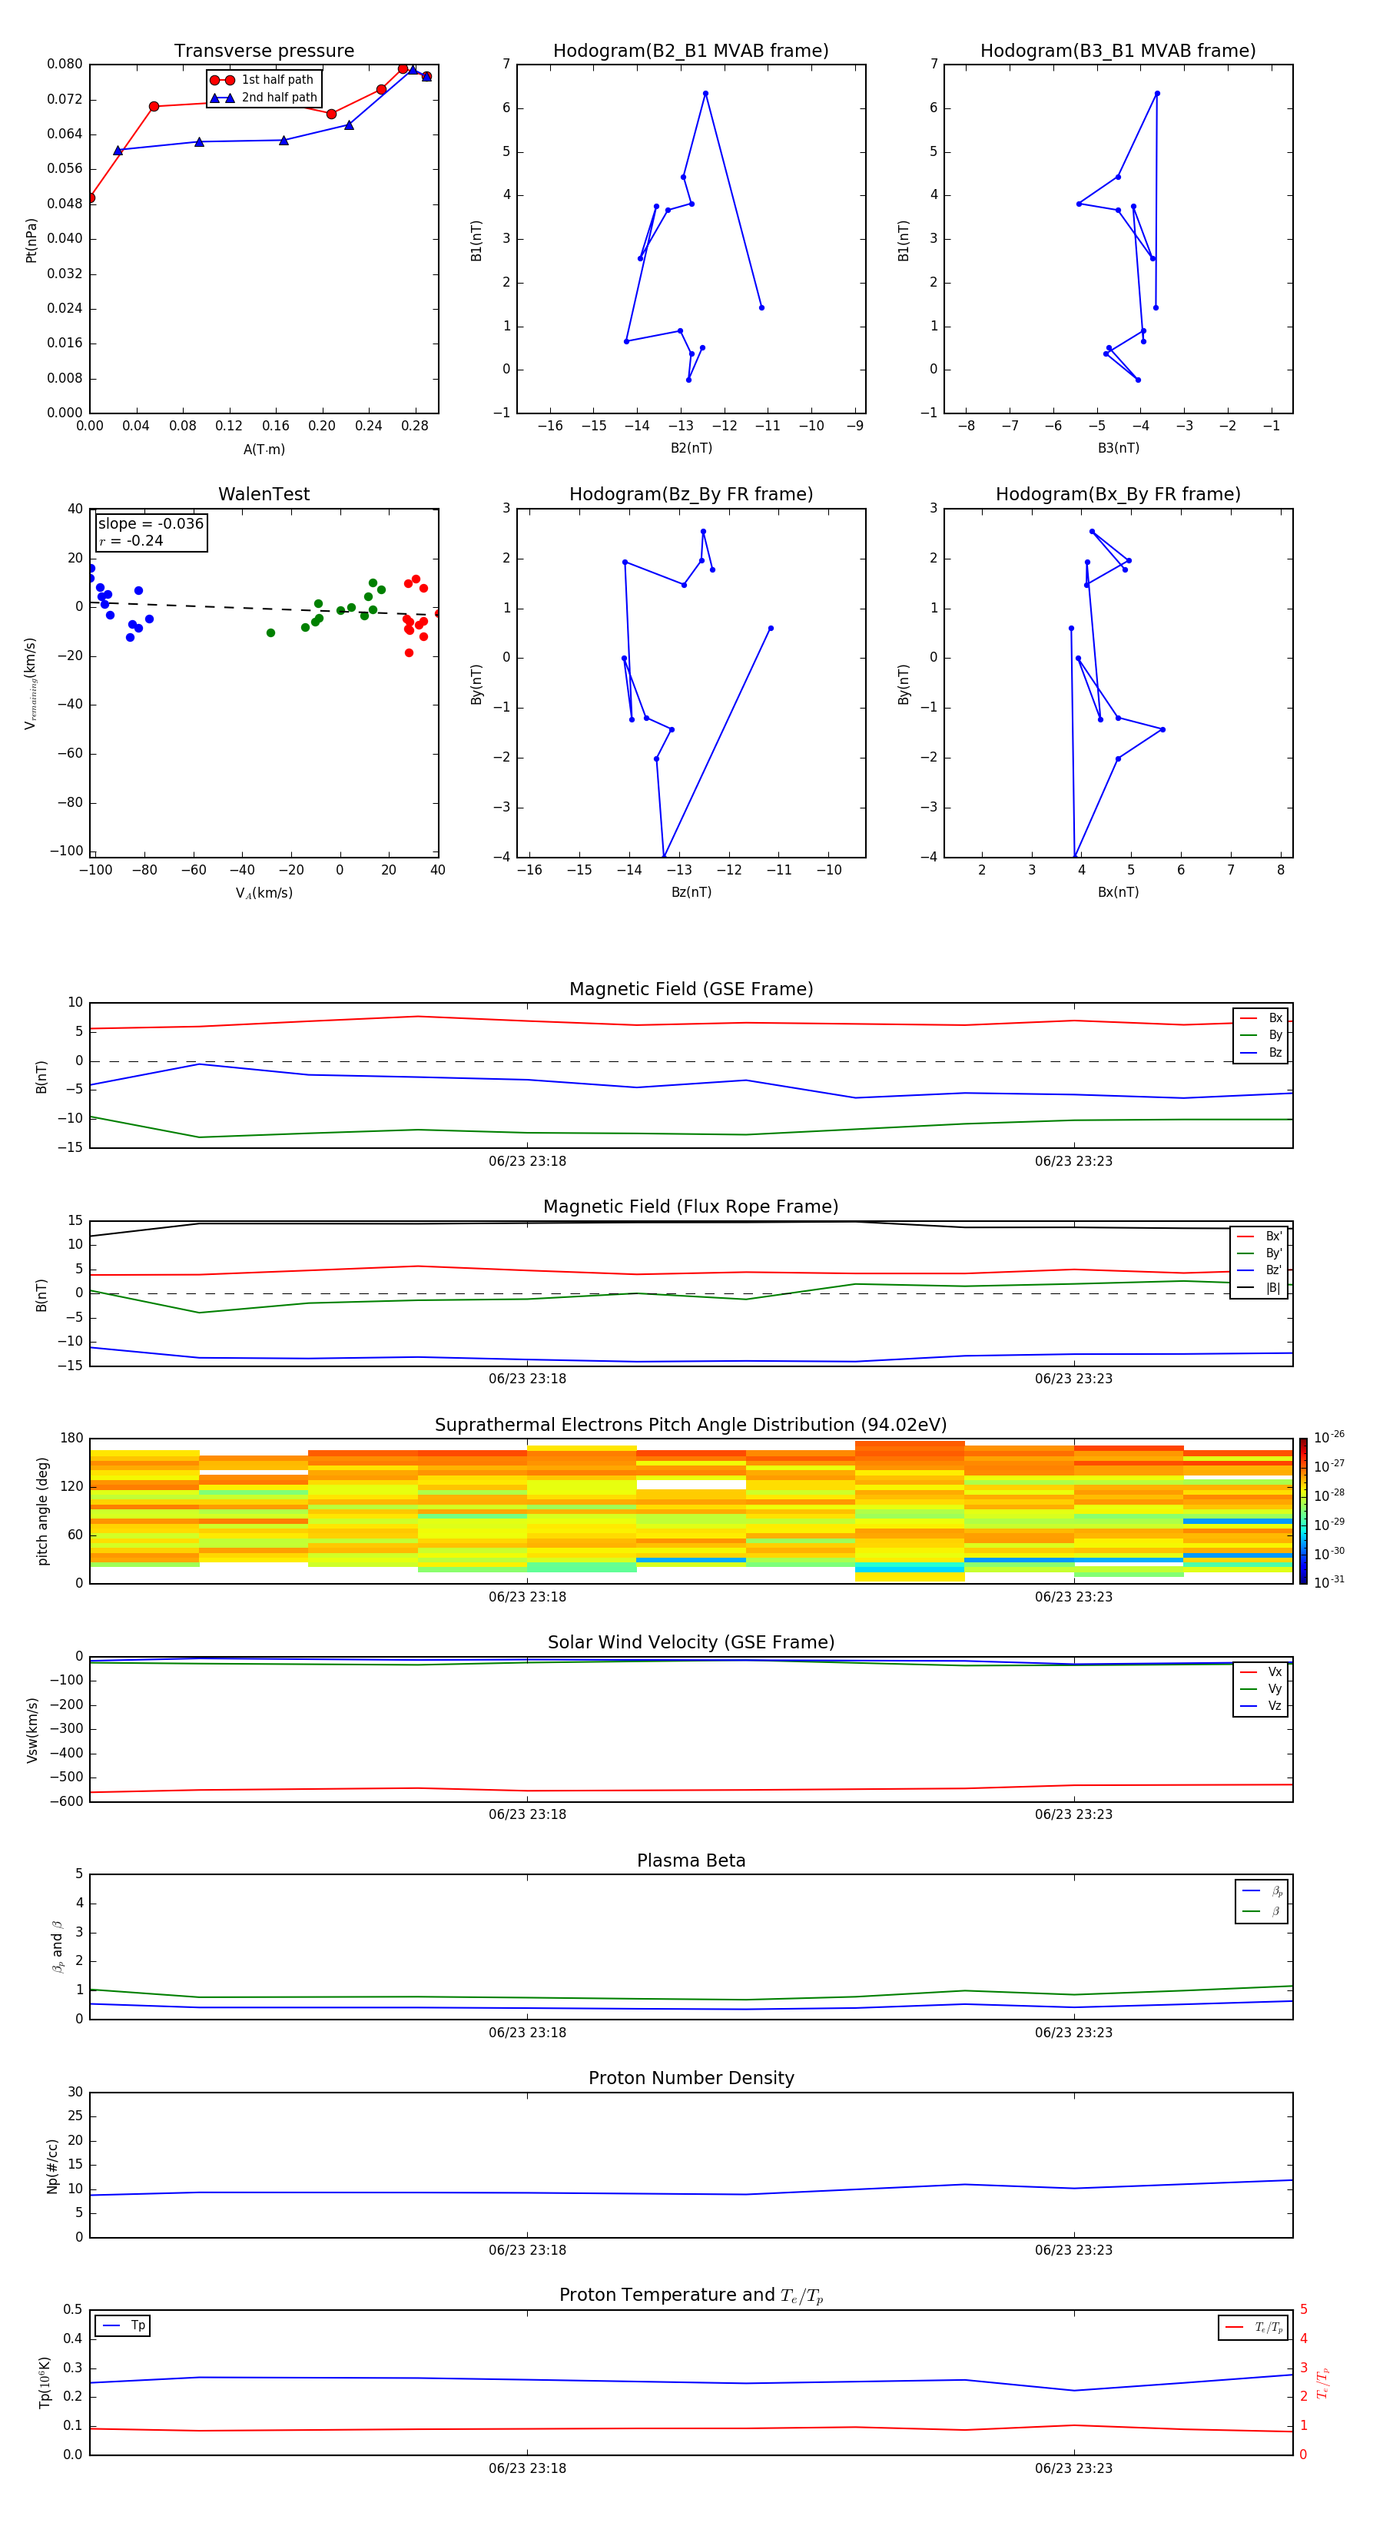1383x2536 pixels.
Task: Click the 'Bx(nT)' x-axis label
Action: 1118,892
